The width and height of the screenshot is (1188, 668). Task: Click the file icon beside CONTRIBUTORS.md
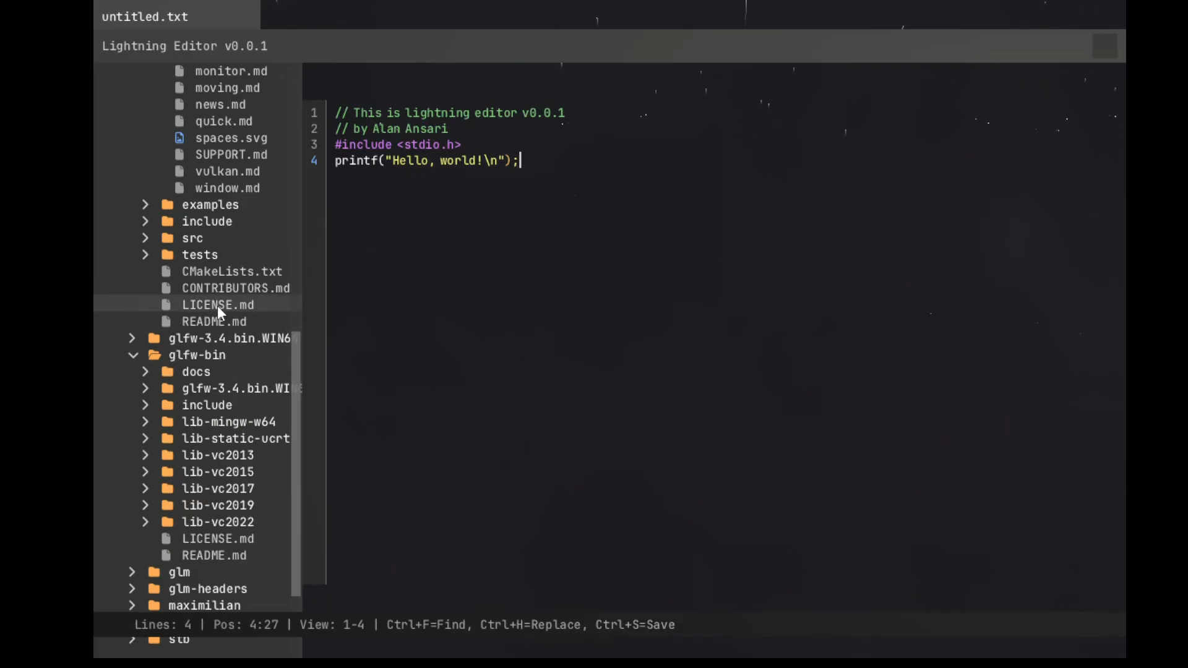(166, 288)
